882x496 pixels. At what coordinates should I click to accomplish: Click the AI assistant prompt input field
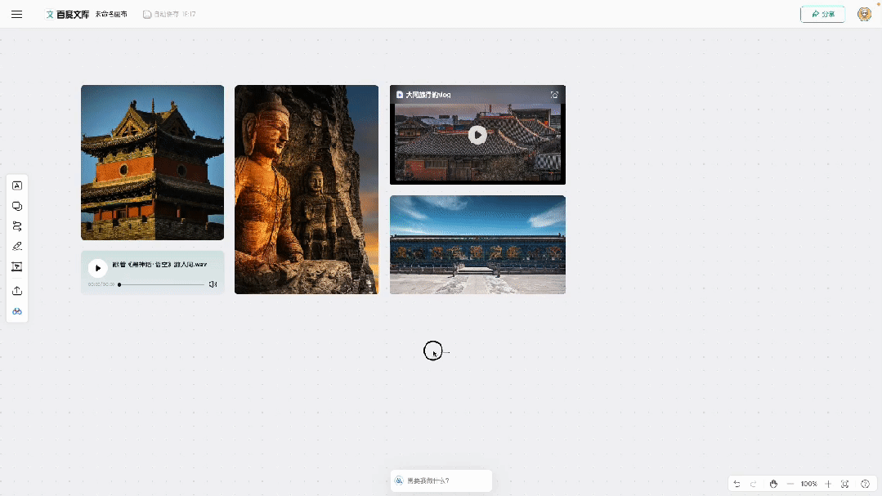[x=441, y=480]
